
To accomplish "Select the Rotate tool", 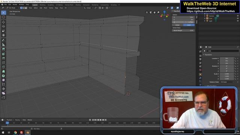I will [x=3, y=27].
